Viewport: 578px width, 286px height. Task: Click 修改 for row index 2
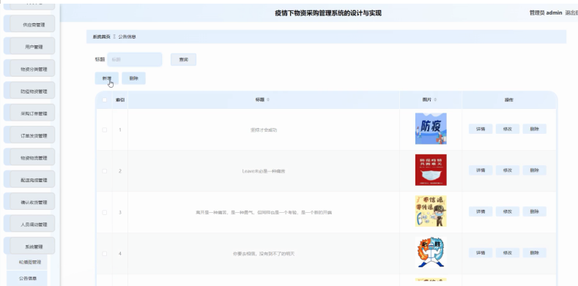pos(508,170)
